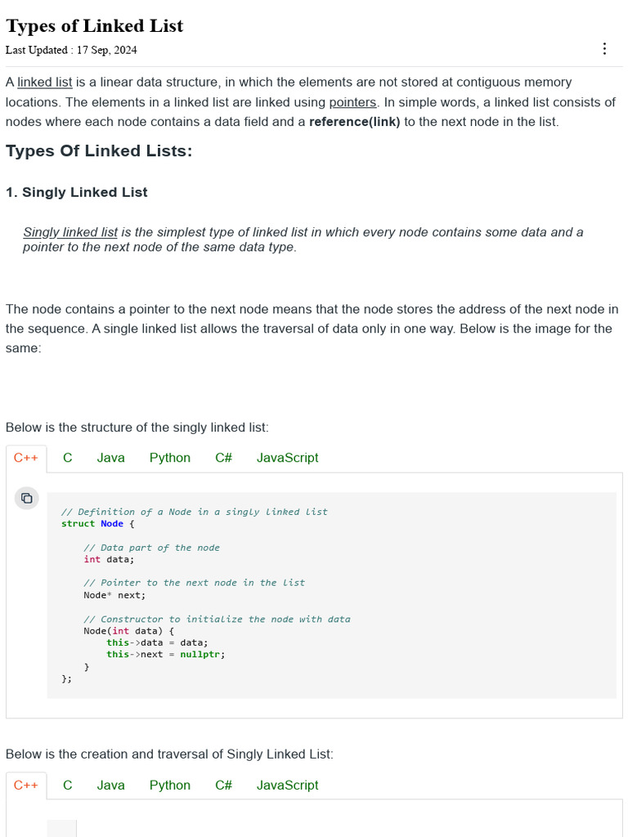Open the "linked list" hyperlink

pos(45,83)
